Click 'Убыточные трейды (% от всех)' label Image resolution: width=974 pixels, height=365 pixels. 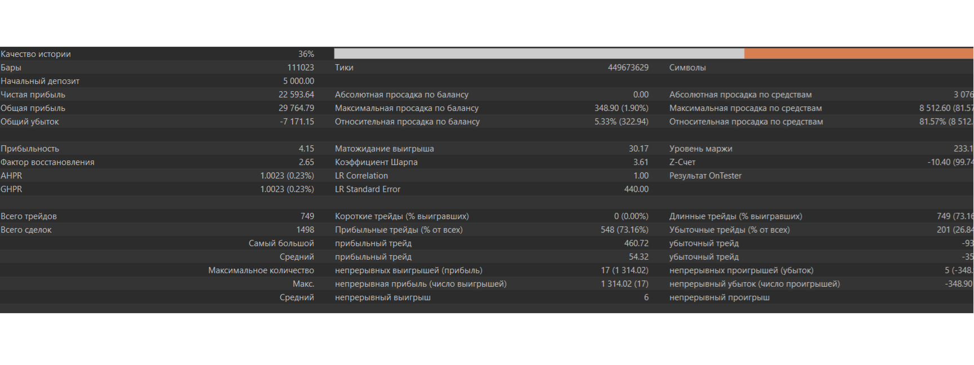pos(730,230)
